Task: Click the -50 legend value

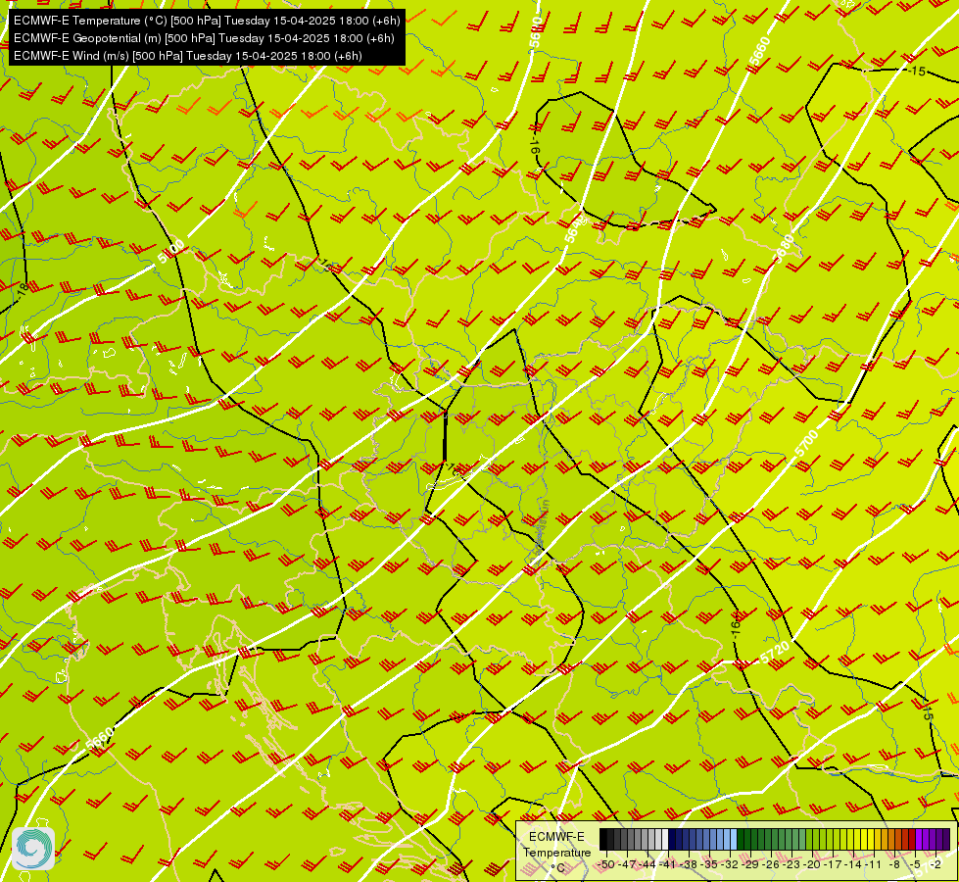Action: [606, 864]
